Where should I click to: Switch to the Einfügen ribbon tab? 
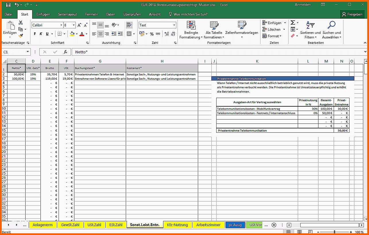(x=43, y=14)
